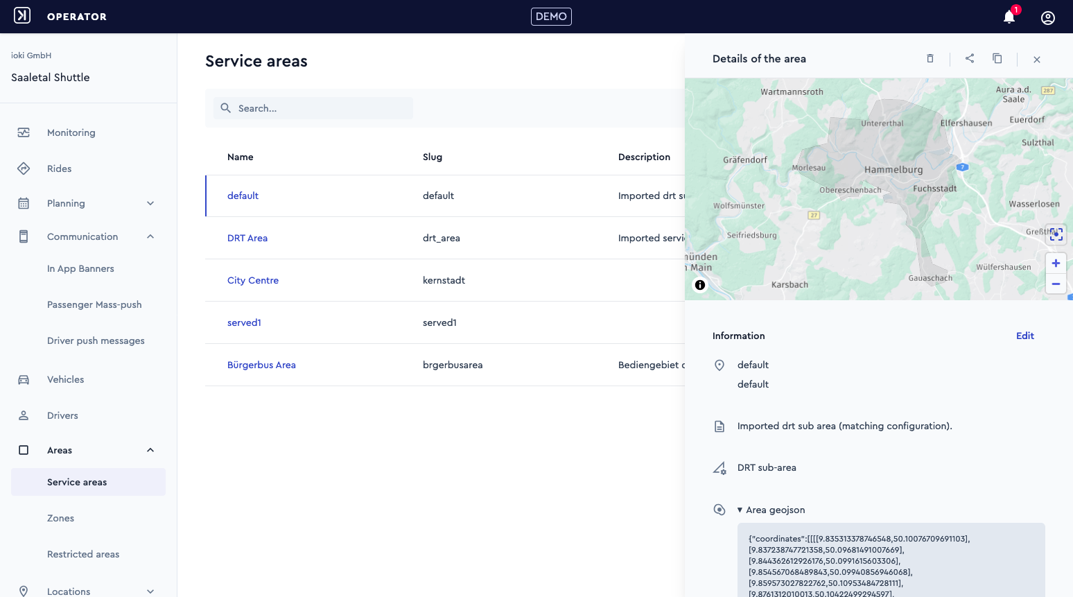This screenshot has width=1073, height=597.
Task: Click the DEMO badge
Action: (551, 17)
